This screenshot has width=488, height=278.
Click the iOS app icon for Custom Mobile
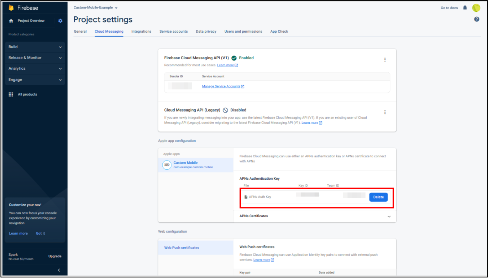[167, 165]
